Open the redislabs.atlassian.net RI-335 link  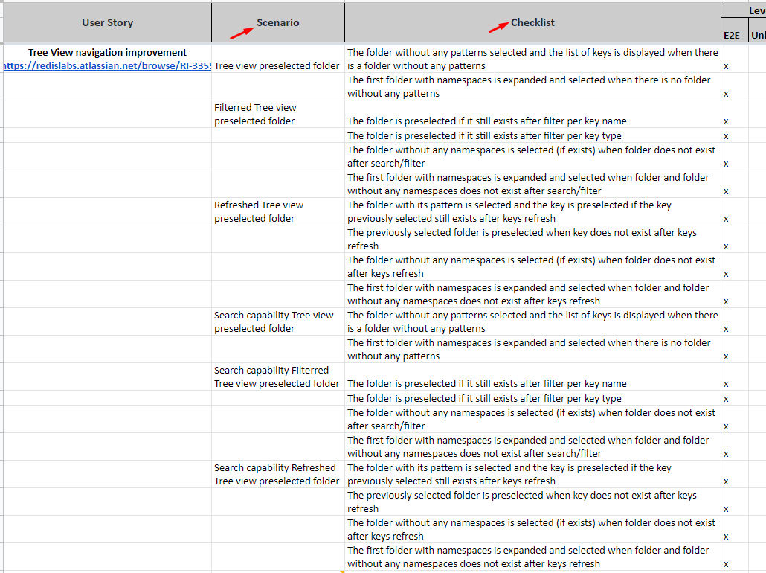coord(108,66)
